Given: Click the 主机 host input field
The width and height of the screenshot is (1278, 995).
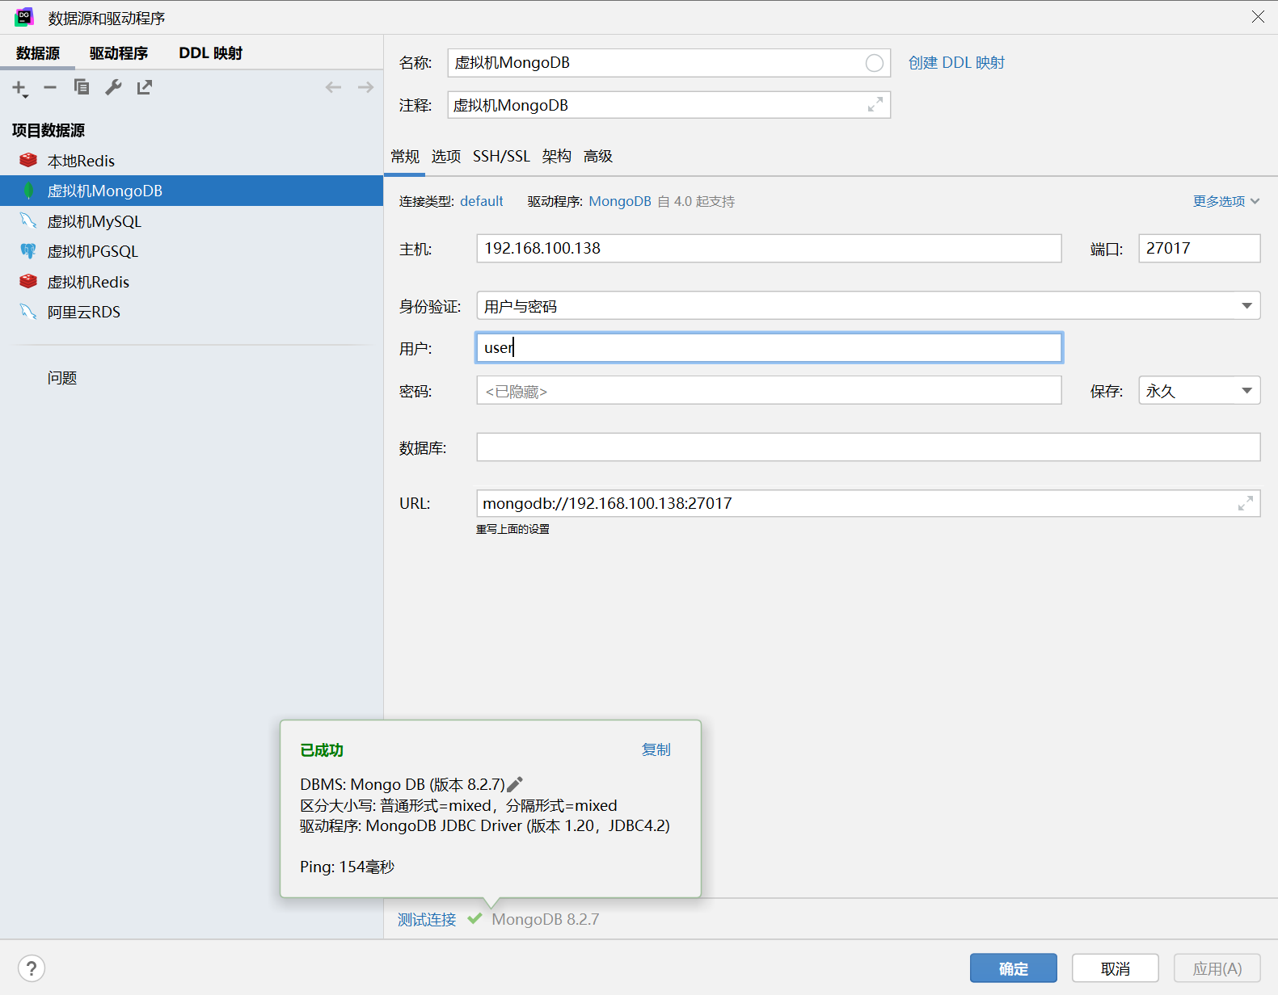Looking at the screenshot, I should 769,248.
